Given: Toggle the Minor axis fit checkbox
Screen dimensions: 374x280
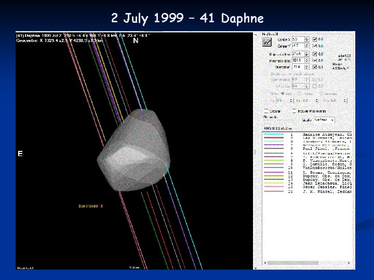Looking at the screenshot, I should pyautogui.click(x=315, y=61).
